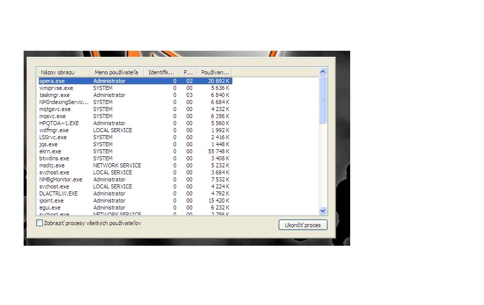This screenshot has width=484, height=305.
Task: Click the vertical scrollbar thumb
Action: (x=323, y=99)
